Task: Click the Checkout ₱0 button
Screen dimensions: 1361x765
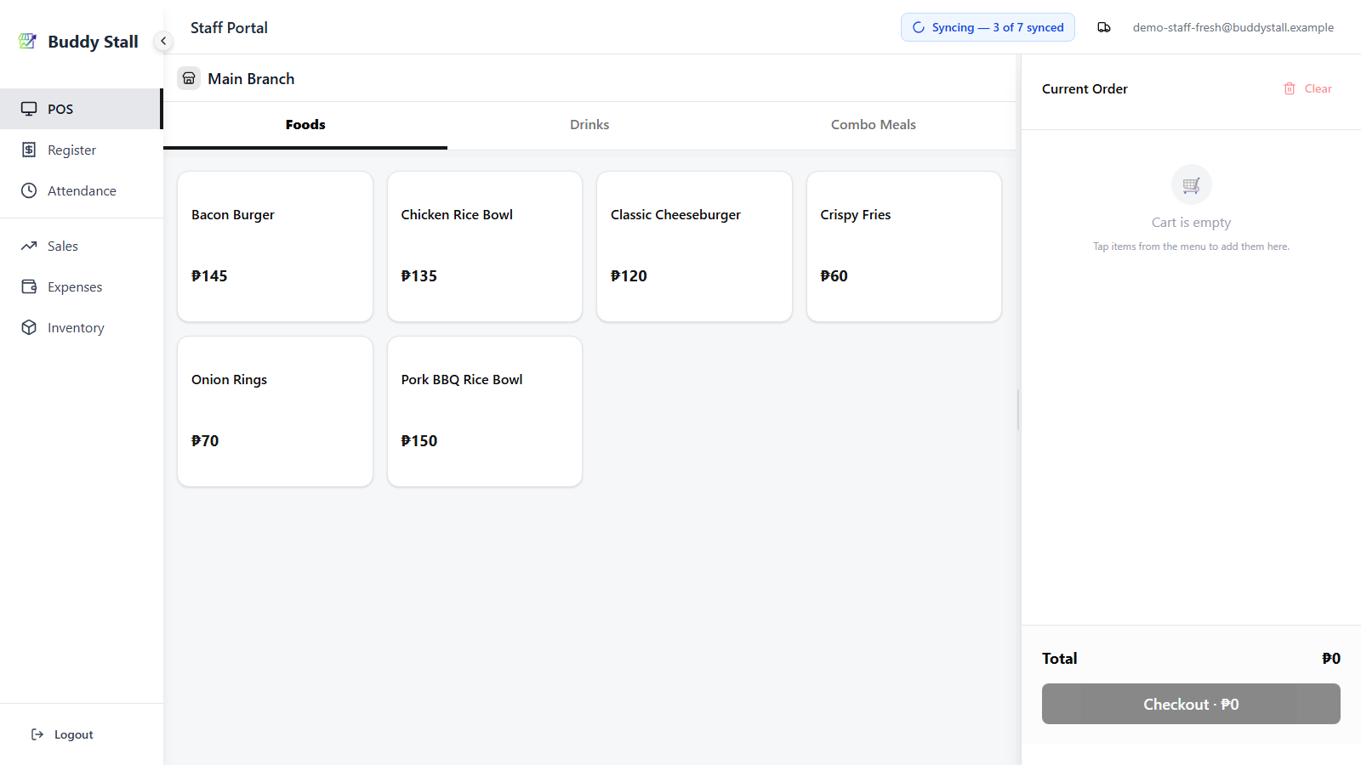Action: [1191, 704]
